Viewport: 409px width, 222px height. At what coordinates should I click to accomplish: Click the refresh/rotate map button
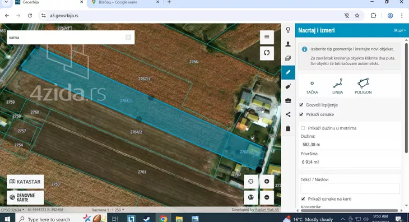[x=267, y=53]
